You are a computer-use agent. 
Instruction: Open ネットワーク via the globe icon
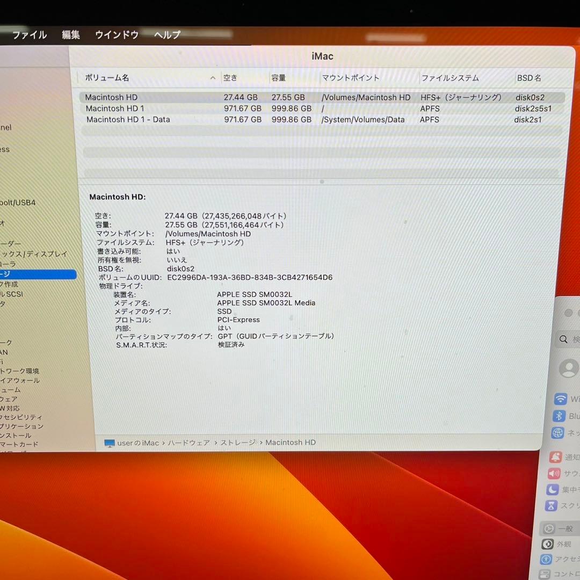point(557,433)
